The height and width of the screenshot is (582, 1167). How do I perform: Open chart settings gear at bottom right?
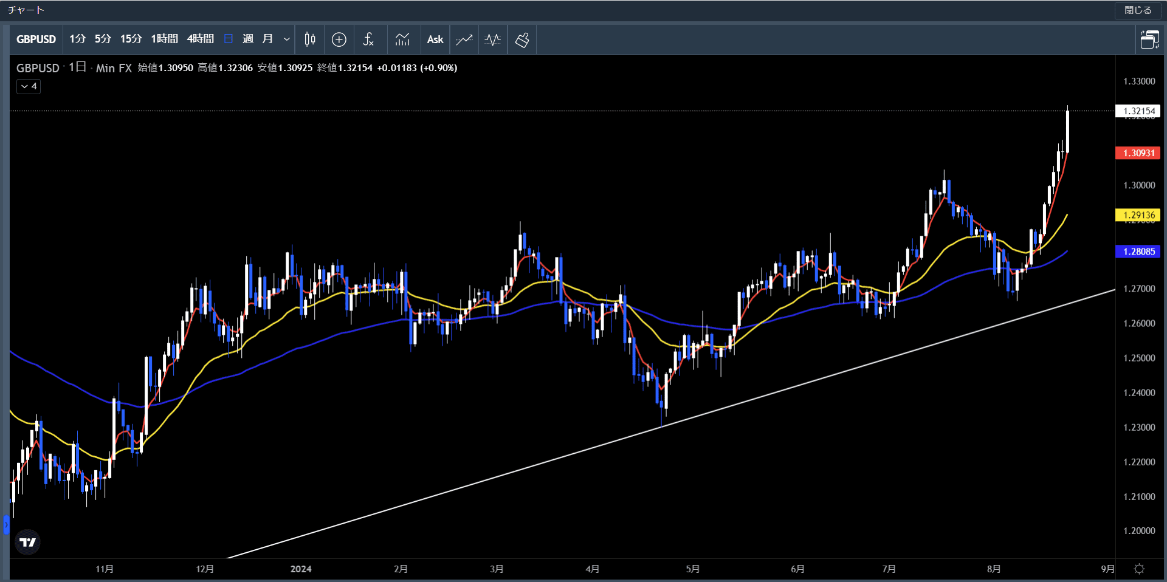pos(1140,569)
